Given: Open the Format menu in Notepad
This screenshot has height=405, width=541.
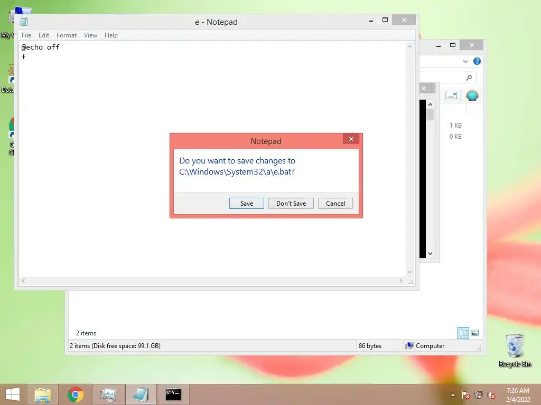Looking at the screenshot, I should (x=66, y=35).
